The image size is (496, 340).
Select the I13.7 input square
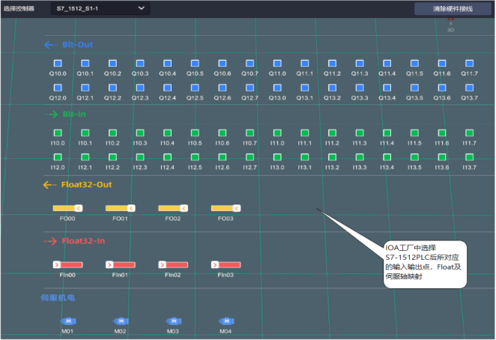tap(470, 157)
